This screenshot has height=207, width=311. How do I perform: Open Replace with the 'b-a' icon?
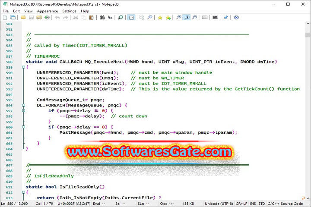click(x=110, y=18)
